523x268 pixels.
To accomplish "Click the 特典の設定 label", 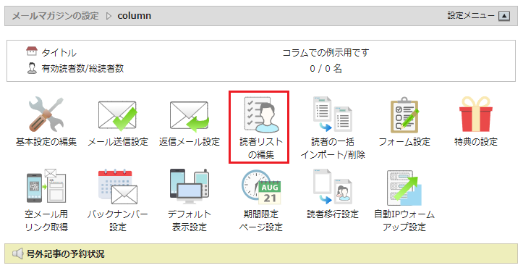I will pyautogui.click(x=476, y=142).
